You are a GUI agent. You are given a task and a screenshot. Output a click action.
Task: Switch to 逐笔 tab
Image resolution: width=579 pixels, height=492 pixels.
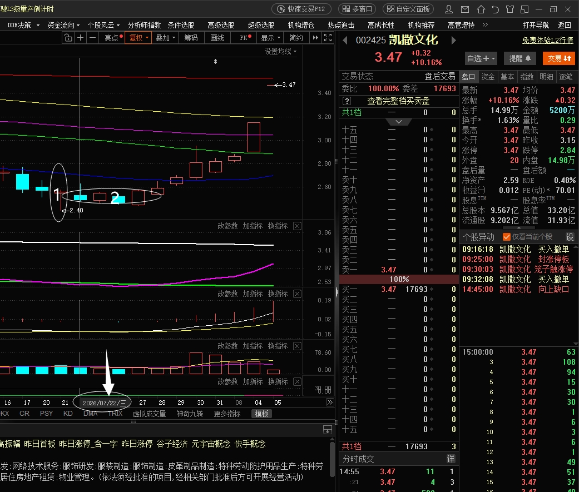566,77
